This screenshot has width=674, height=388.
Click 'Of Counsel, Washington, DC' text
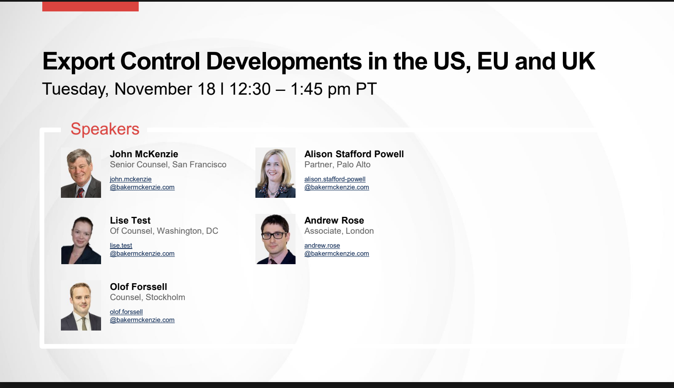[x=164, y=231]
